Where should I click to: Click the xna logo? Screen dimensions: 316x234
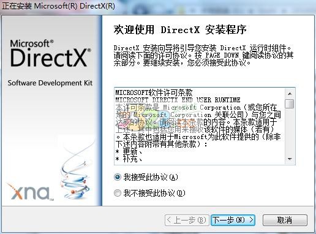tap(31, 192)
